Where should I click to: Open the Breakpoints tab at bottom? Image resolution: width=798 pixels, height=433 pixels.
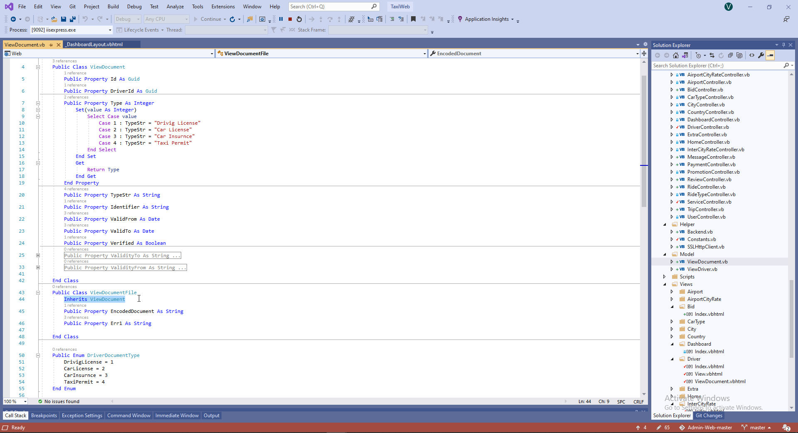tap(44, 416)
